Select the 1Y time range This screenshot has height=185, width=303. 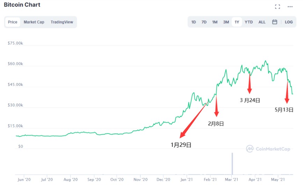tap(237, 22)
